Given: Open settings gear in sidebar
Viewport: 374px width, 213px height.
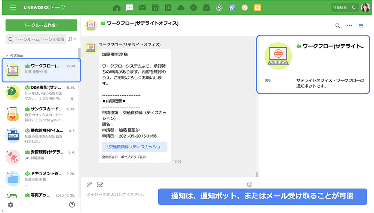Looking at the screenshot, I should pyautogui.click(x=10, y=205).
